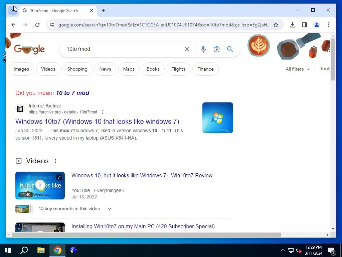Switch to the Finance results tab

205,69
